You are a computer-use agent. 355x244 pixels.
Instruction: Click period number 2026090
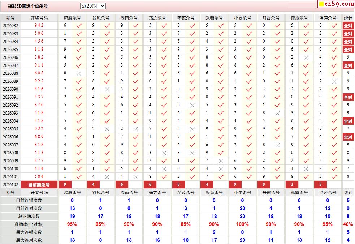coord(10,89)
